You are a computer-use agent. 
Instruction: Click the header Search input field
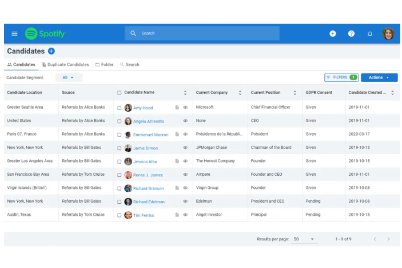click(202, 33)
